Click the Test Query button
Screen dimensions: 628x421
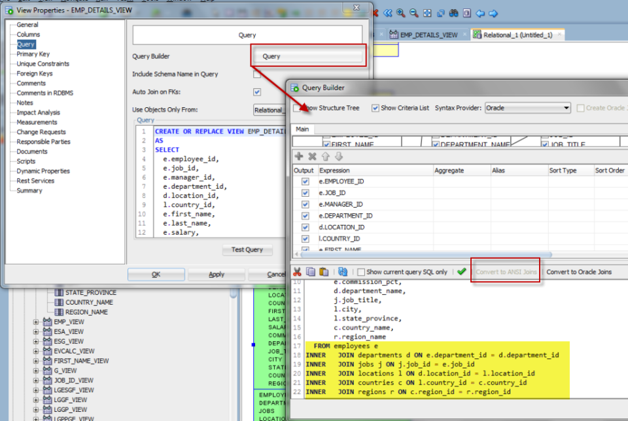pyautogui.click(x=247, y=250)
